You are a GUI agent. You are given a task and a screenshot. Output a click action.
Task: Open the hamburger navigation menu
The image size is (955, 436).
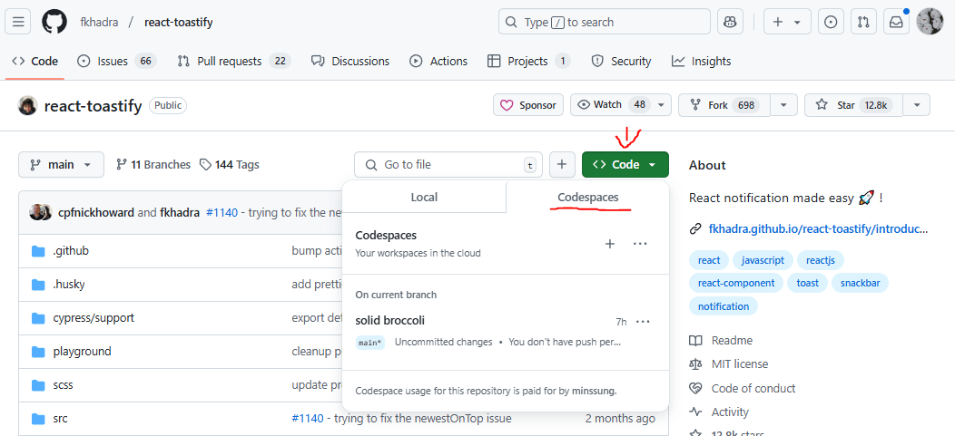pos(20,22)
